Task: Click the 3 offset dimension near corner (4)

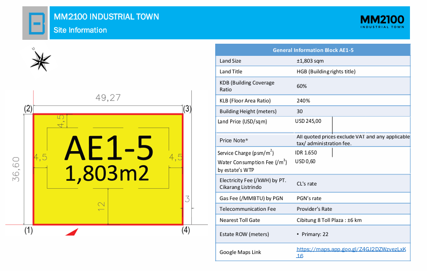Action: coord(187,199)
